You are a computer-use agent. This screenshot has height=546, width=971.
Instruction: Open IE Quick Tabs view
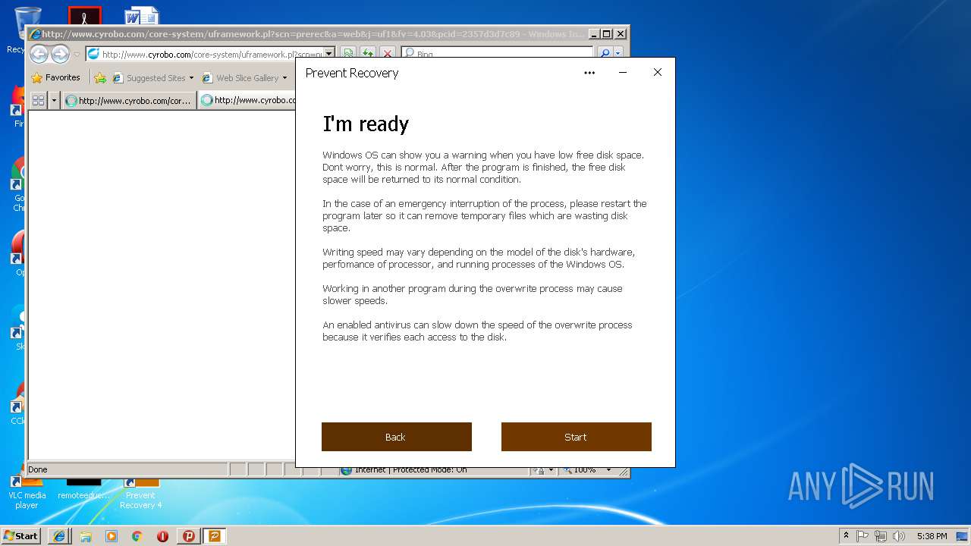pyautogui.click(x=38, y=100)
